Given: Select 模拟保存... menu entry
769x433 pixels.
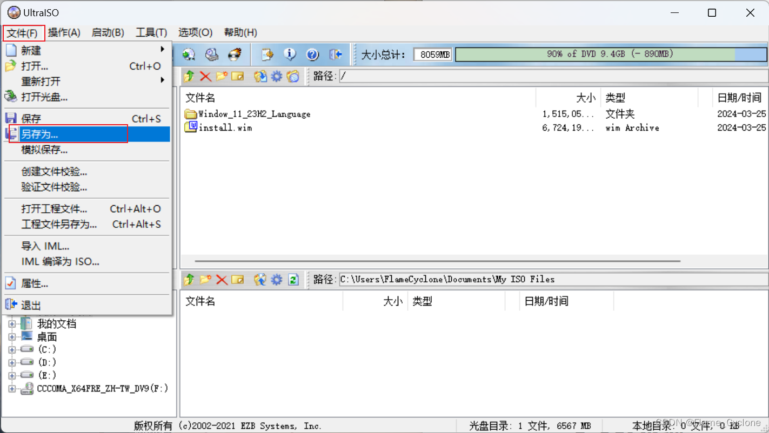Looking at the screenshot, I should click(87, 150).
